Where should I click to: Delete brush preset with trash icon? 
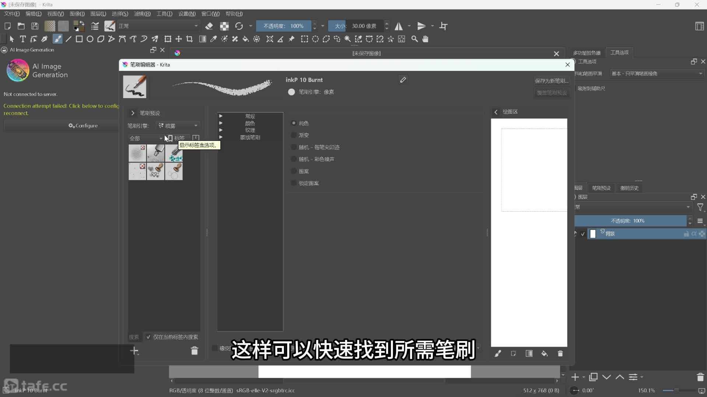[194, 351]
